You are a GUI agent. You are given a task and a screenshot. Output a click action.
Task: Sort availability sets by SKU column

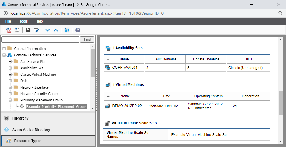(248, 59)
